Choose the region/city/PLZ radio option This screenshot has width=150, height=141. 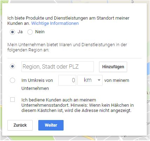(x=12, y=66)
